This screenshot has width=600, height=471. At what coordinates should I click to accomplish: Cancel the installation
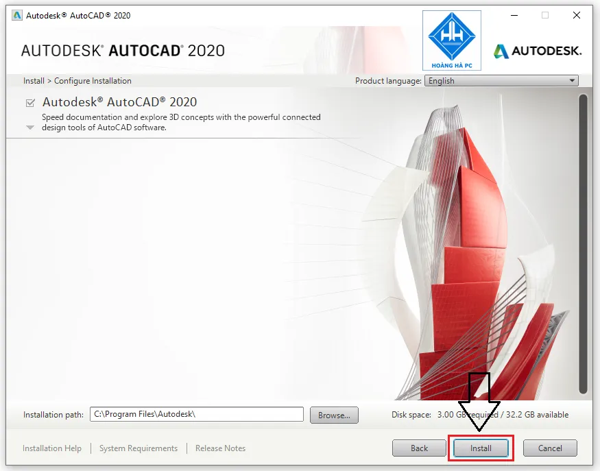[x=550, y=448]
